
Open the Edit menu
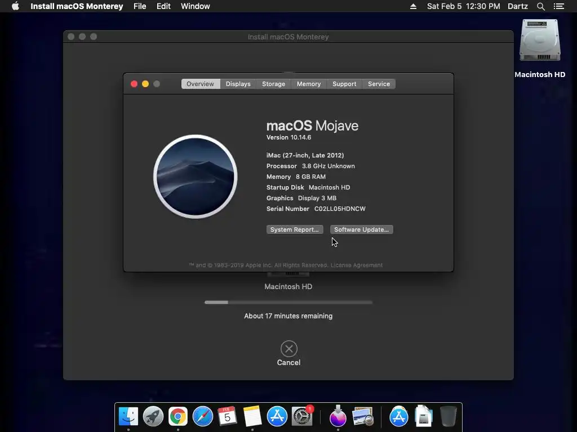163,6
